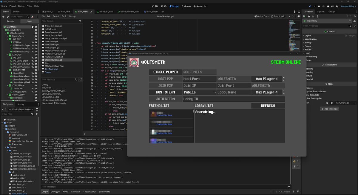Toggle Inspector property filter options icon
Screen dimensions: 358x195
pyautogui.click(x=355, y=26)
